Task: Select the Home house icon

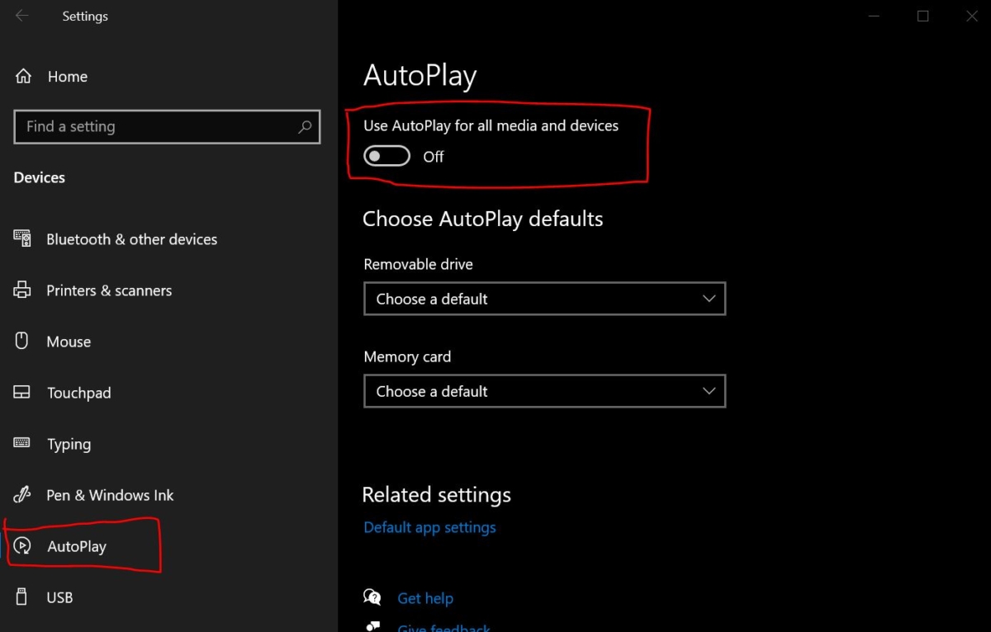Action: [x=22, y=75]
